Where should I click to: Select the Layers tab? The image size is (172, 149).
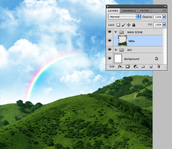(113, 11)
